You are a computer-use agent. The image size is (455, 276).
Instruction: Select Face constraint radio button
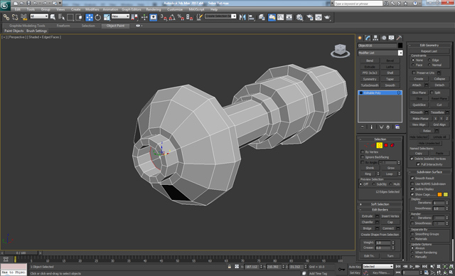[413, 65]
